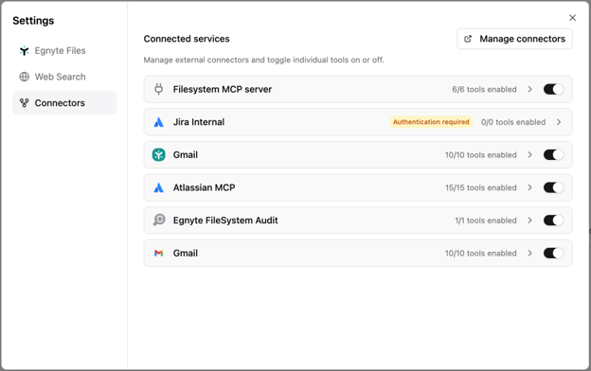Screen dimensions: 591x371
Task: Click the red Gmail M logo icon
Action: pos(159,253)
